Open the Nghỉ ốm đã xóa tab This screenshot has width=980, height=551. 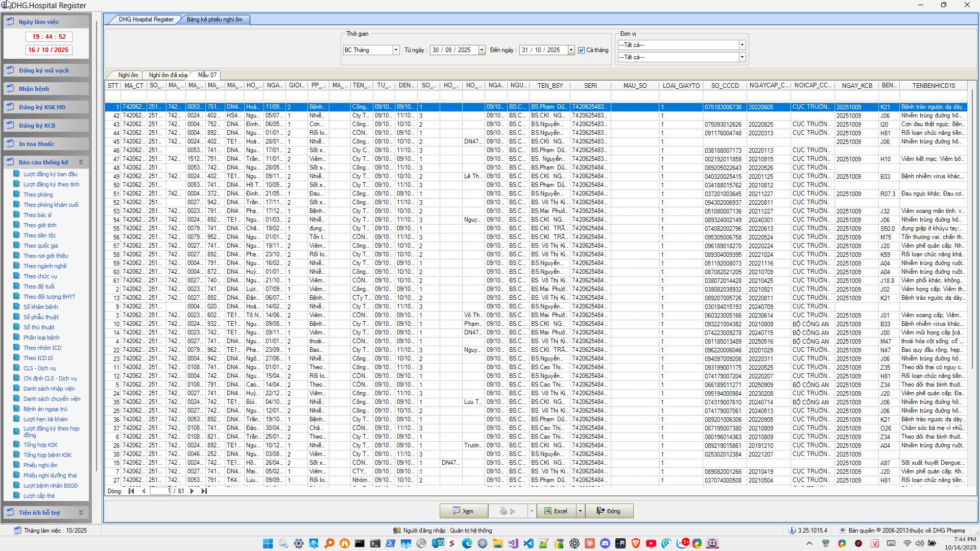[168, 75]
